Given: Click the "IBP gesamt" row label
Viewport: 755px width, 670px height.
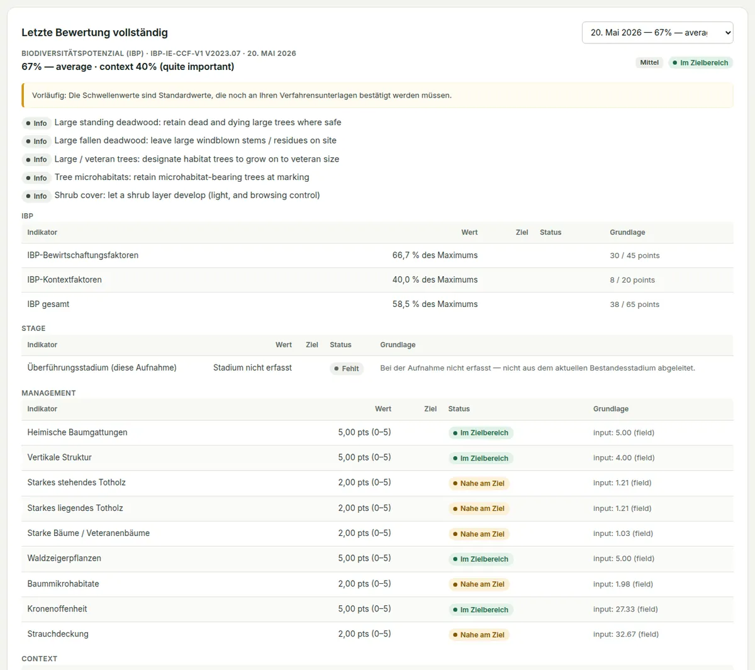Looking at the screenshot, I should [x=48, y=304].
